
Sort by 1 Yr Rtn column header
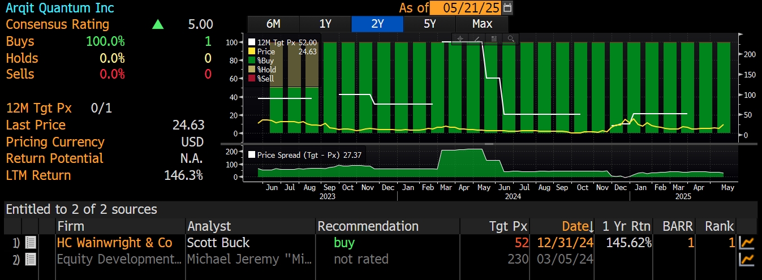(x=626, y=226)
